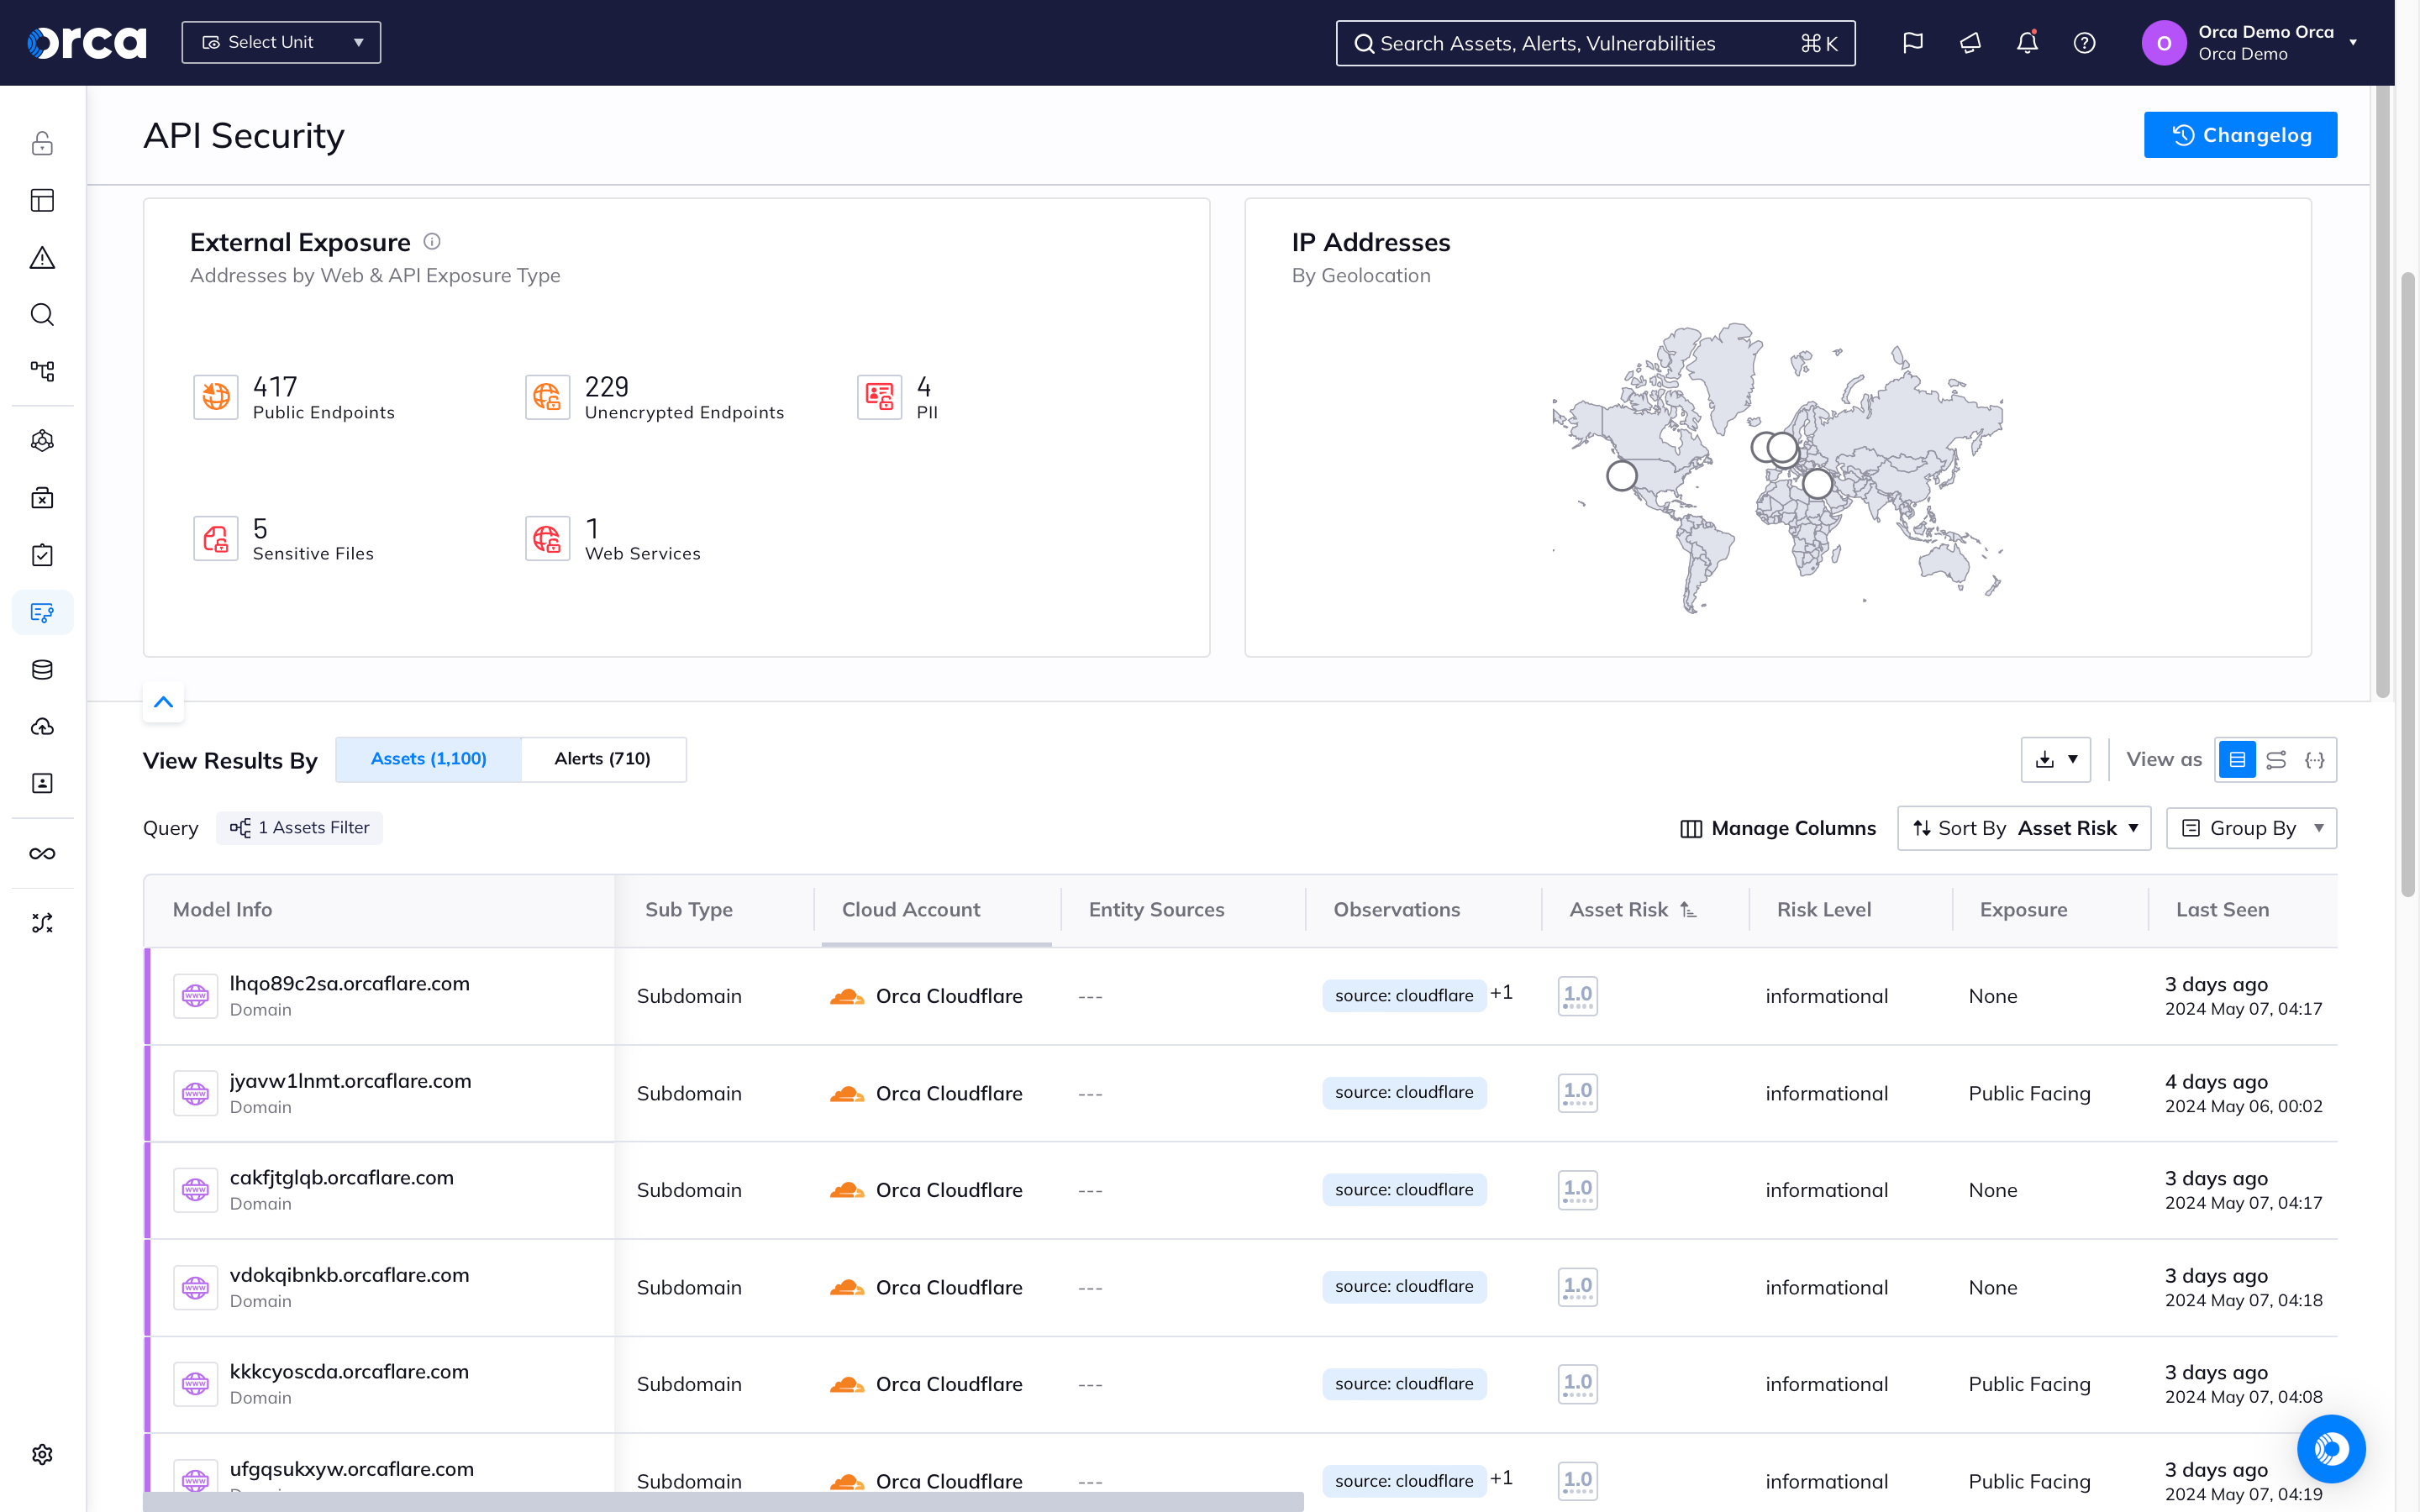
Task: Open Manage Columns
Action: 1778,828
